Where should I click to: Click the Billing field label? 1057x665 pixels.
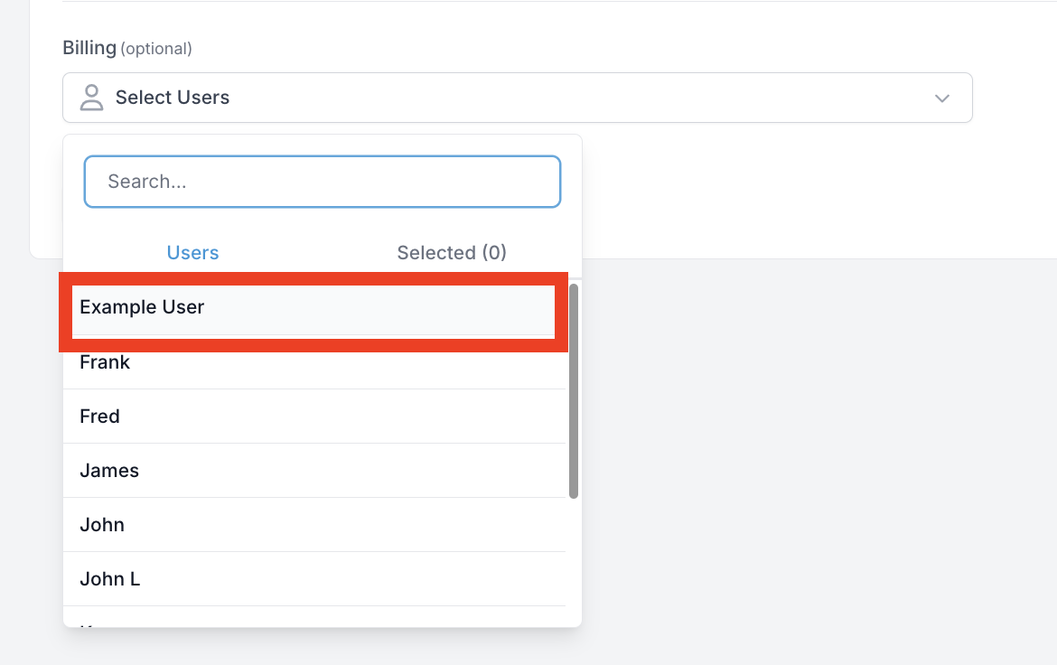[x=89, y=48]
